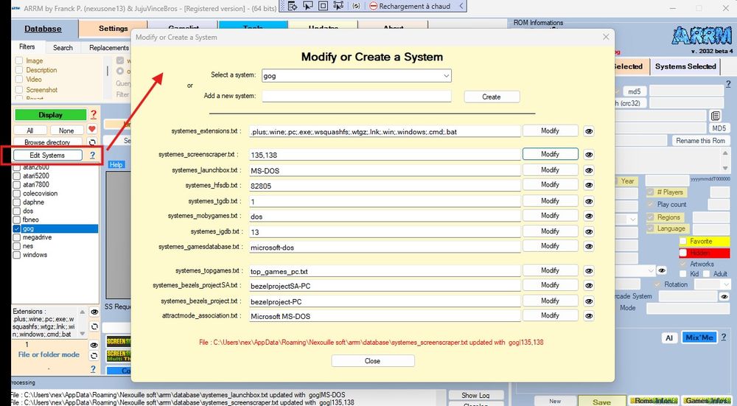Click eye icon beside the Extensions box
Image resolution: width=737 pixels, height=406 pixels.
pos(94,312)
